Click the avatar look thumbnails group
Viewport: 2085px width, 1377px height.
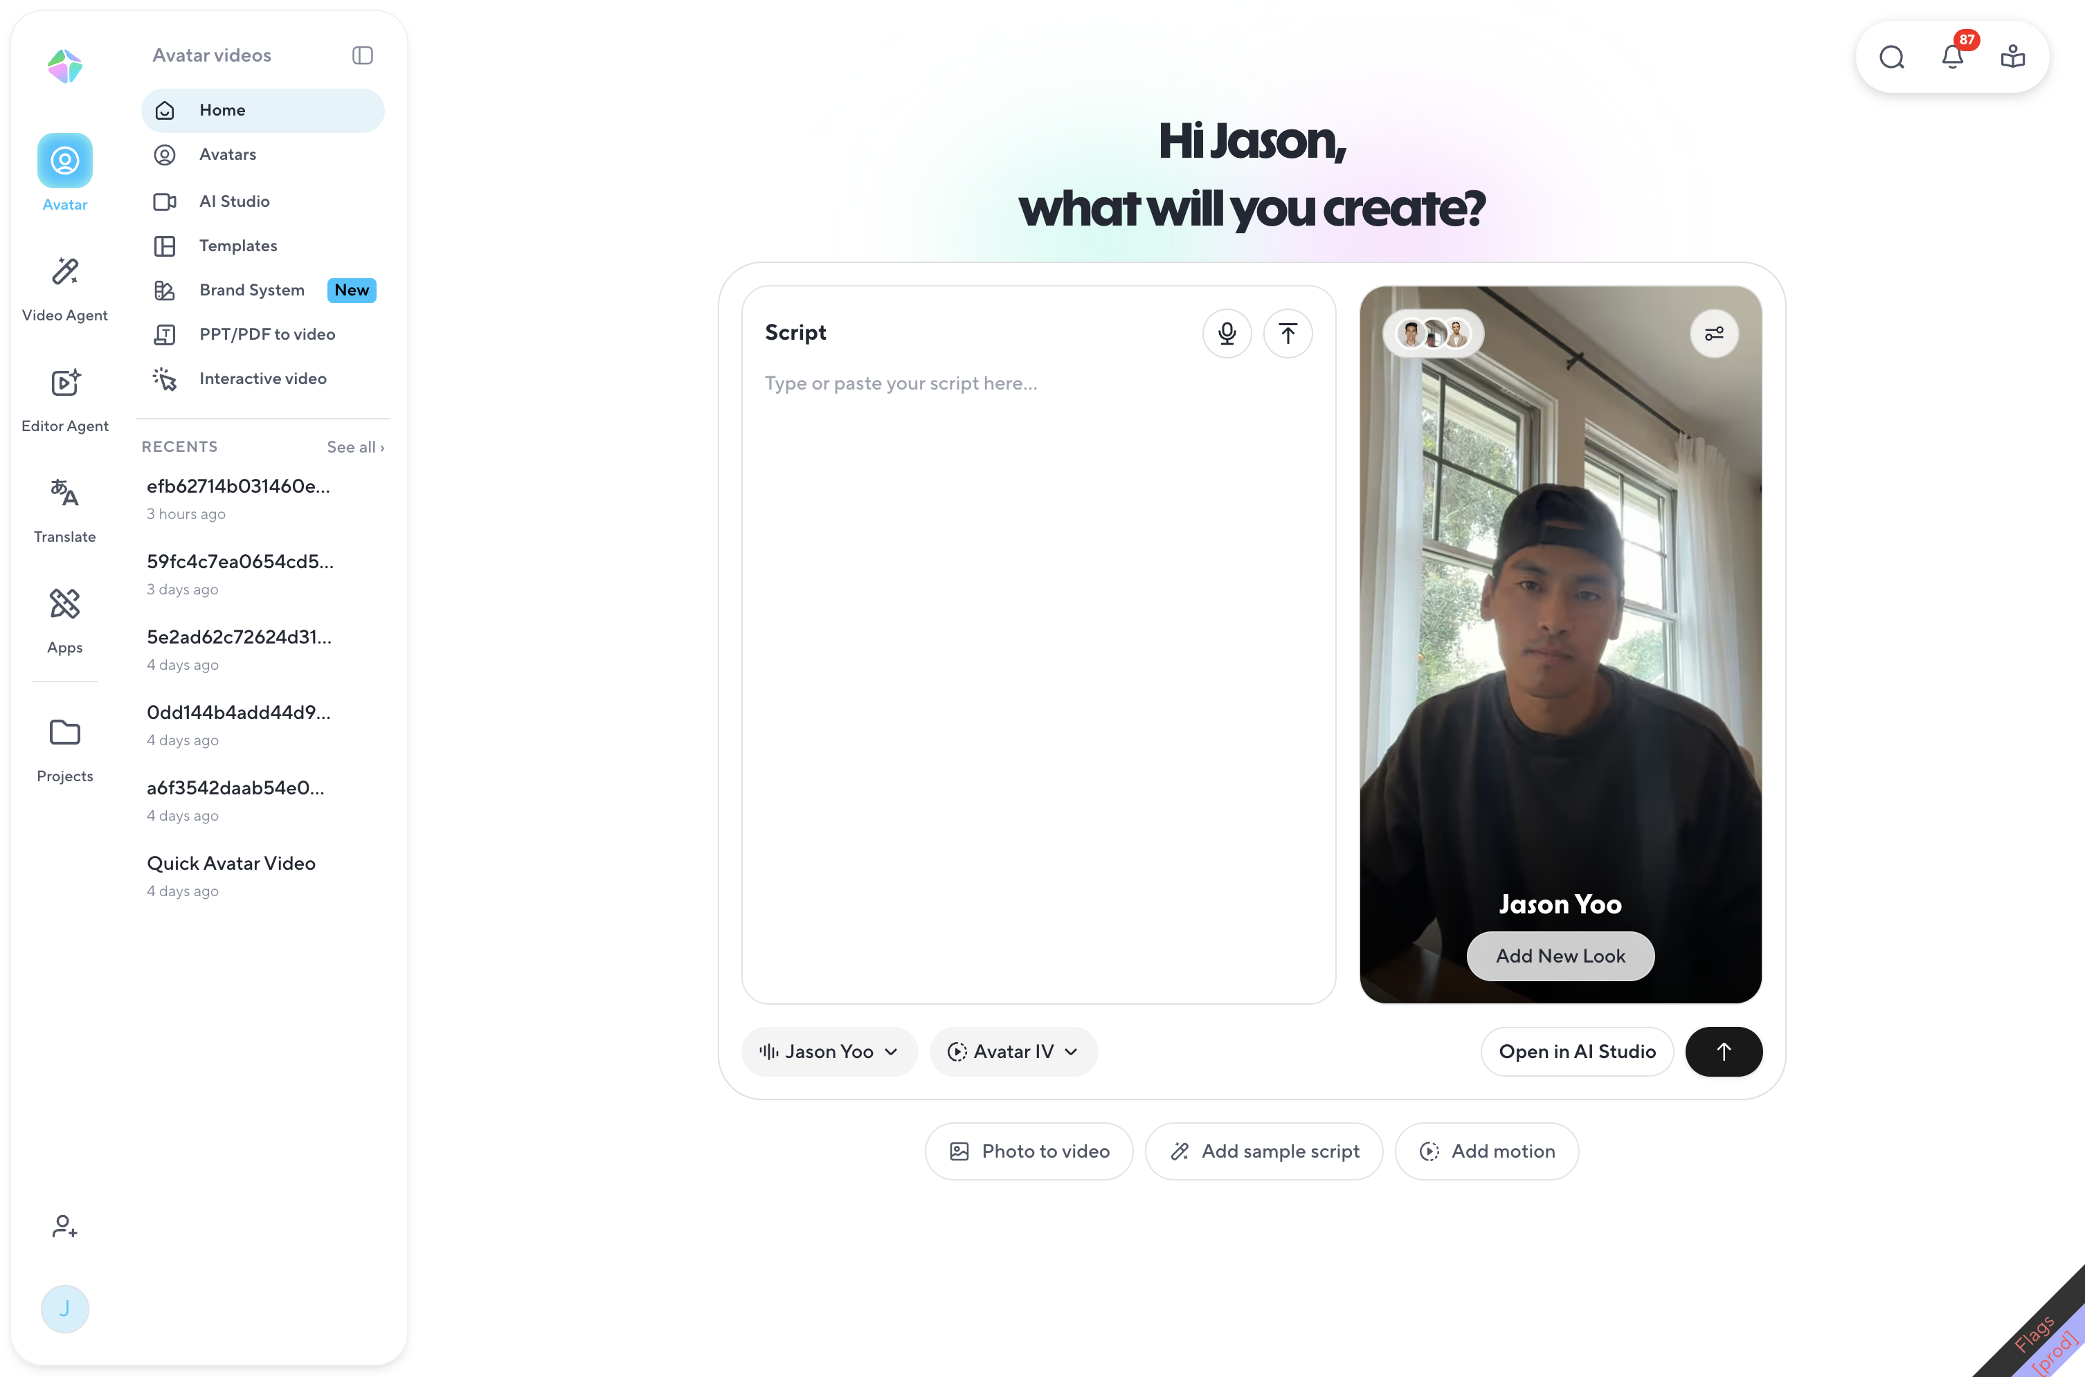[1432, 334]
